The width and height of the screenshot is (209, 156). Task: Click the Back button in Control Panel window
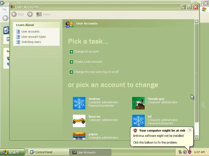(x=5, y=18)
